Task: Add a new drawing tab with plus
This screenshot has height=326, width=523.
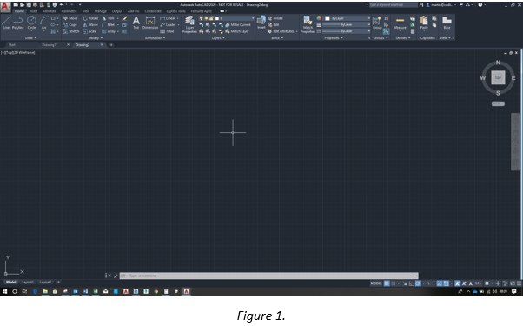Action: click(x=111, y=45)
